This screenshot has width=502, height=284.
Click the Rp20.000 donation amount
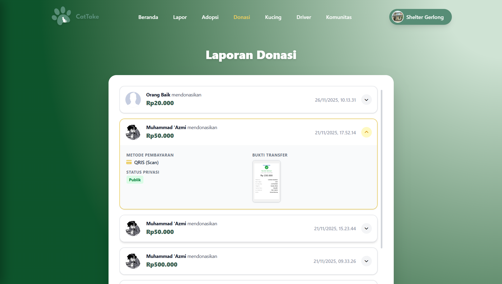[x=160, y=103]
